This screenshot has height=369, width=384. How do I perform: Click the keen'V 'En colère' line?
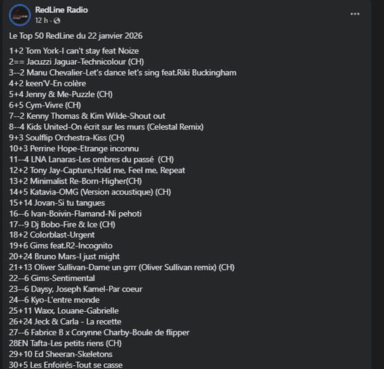click(x=47, y=83)
